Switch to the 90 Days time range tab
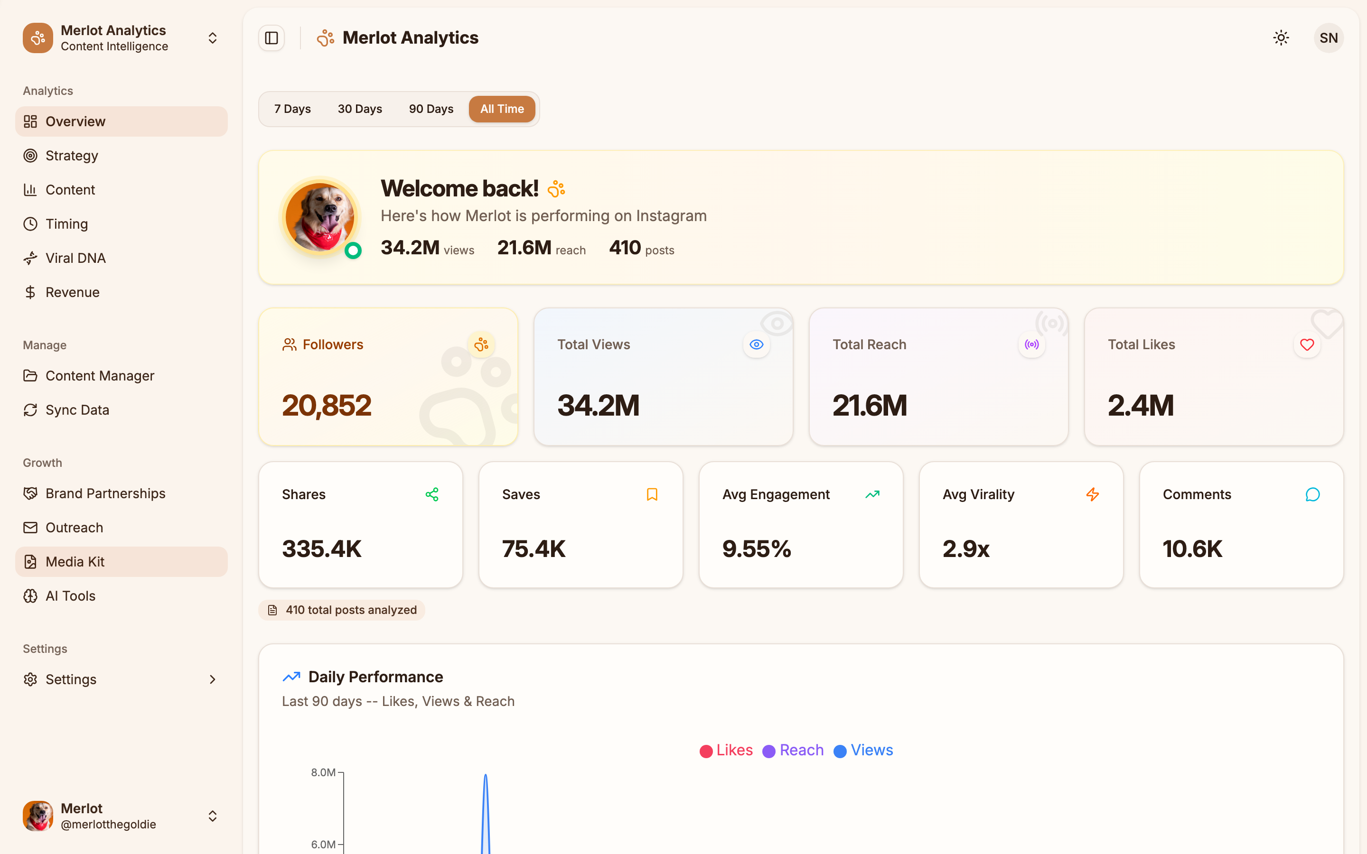Image resolution: width=1367 pixels, height=854 pixels. tap(431, 109)
